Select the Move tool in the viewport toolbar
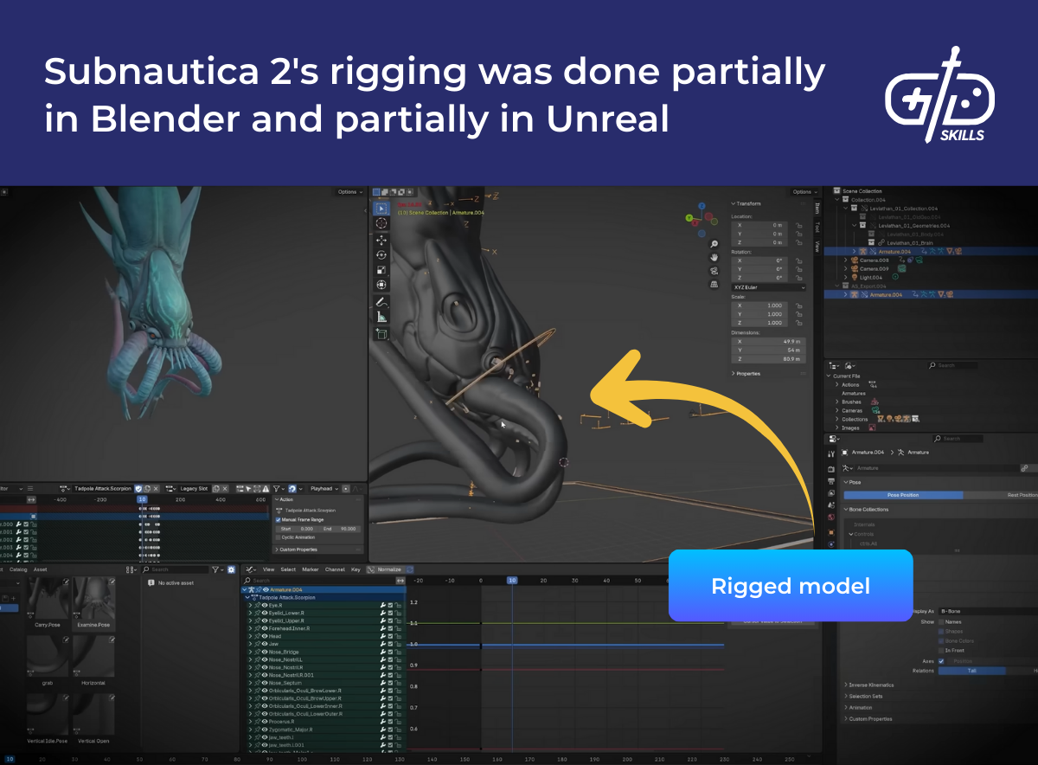This screenshot has width=1038, height=765. [x=381, y=240]
